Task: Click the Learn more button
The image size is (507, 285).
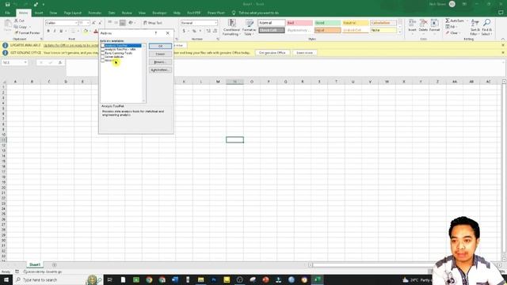Action: pyautogui.click(x=304, y=53)
